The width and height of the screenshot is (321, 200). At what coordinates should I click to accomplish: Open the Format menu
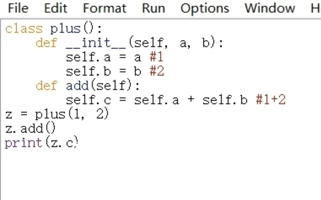tap(104, 8)
